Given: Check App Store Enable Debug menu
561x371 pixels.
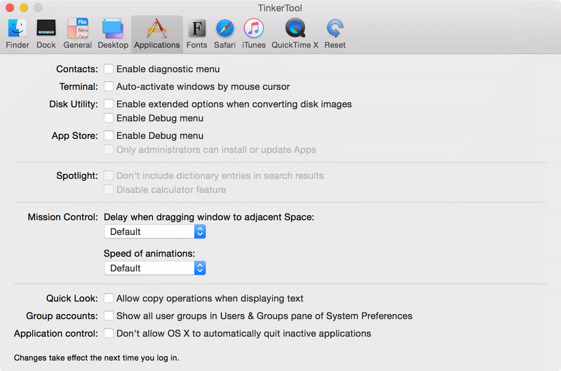Looking at the screenshot, I should click(109, 135).
